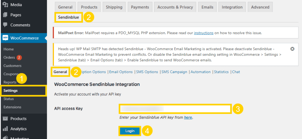302x139 pixels.
Task: Click the Comments speech bubble icon
Action: [6, 25]
